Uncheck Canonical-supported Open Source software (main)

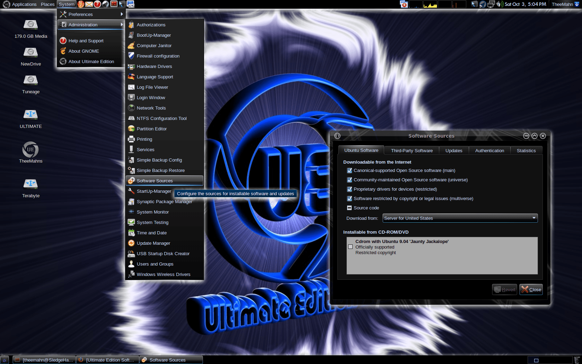click(x=350, y=171)
